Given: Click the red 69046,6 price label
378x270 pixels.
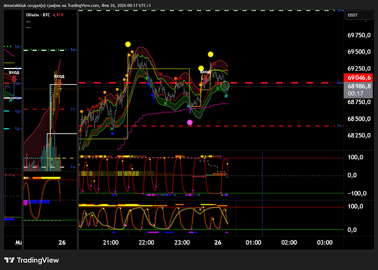Looking at the screenshot, I should [358, 78].
